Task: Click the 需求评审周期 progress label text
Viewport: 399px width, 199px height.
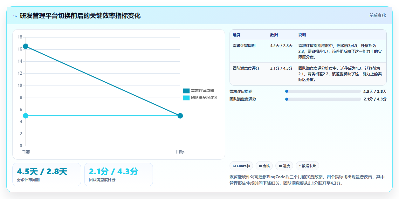Action: pos(241,91)
